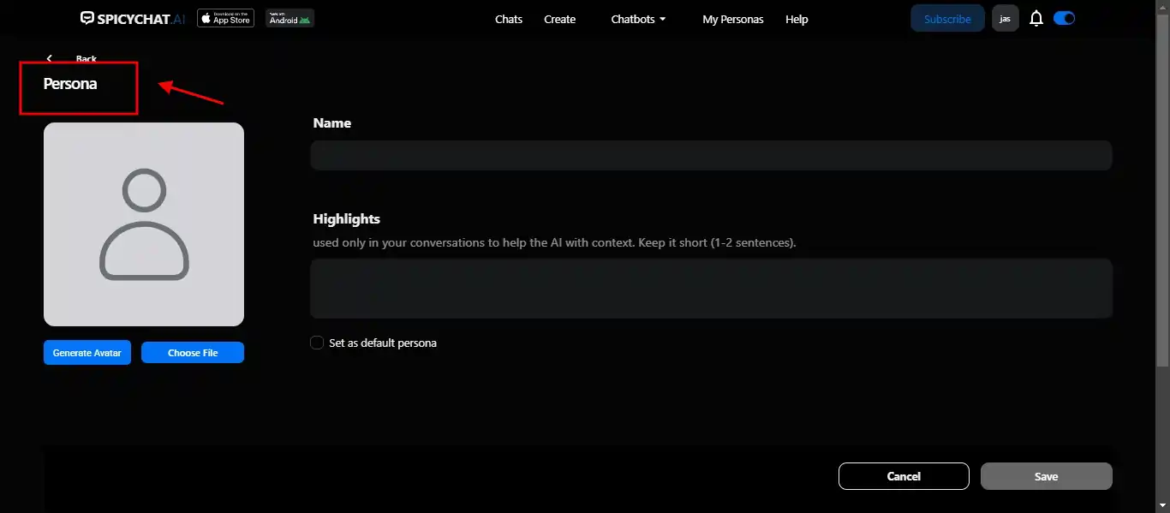Open the notifications bell
This screenshot has width=1170, height=513.
click(1036, 18)
